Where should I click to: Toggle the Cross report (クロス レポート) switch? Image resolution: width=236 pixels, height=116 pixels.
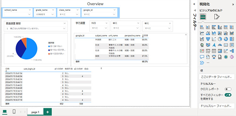coord(228,89)
